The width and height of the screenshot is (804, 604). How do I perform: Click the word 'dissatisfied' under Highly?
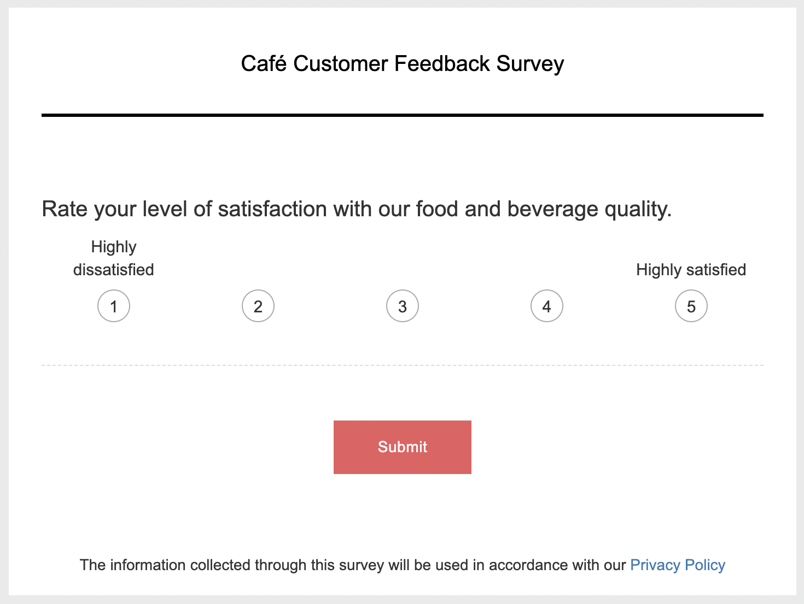click(114, 270)
